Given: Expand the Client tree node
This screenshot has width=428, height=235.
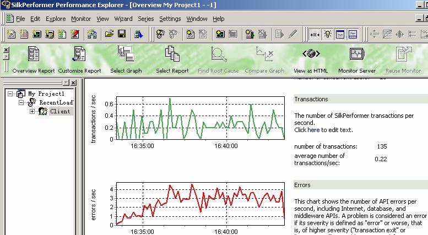Looking at the screenshot, I should 32,111.
